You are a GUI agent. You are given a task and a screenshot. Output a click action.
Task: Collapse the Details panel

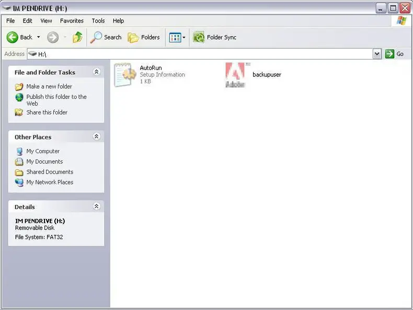[x=96, y=206]
